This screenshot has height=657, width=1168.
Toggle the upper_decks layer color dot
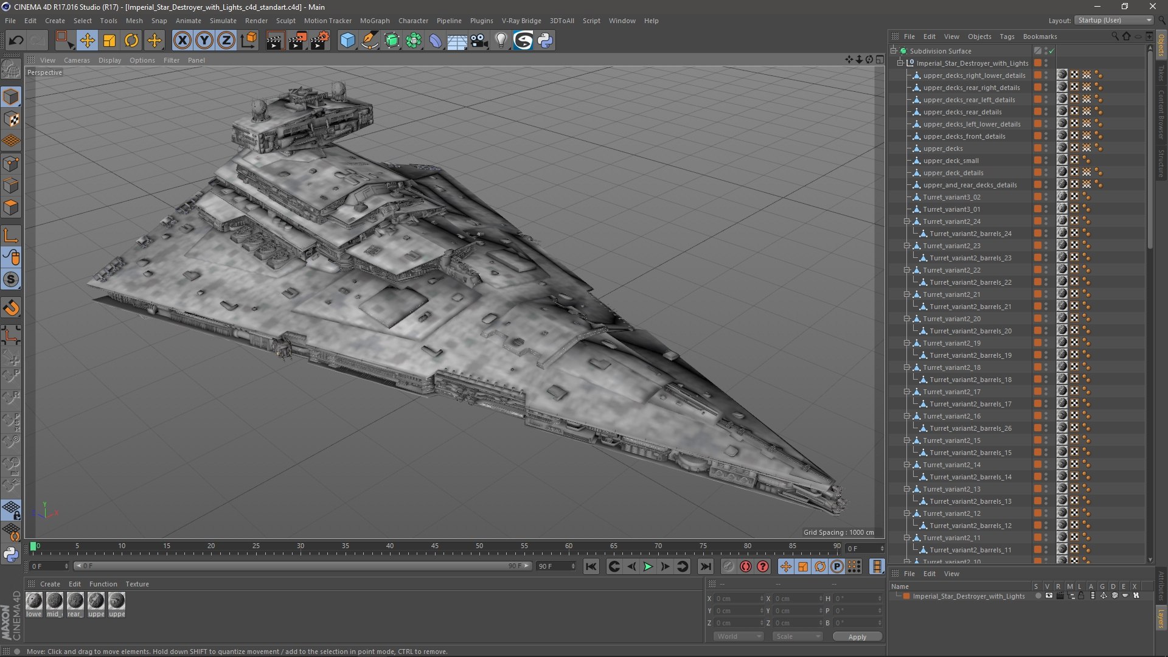click(x=1037, y=148)
